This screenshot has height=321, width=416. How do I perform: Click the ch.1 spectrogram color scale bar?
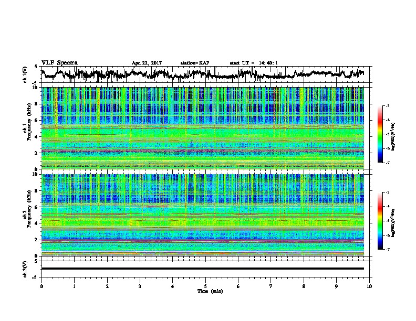380,134
